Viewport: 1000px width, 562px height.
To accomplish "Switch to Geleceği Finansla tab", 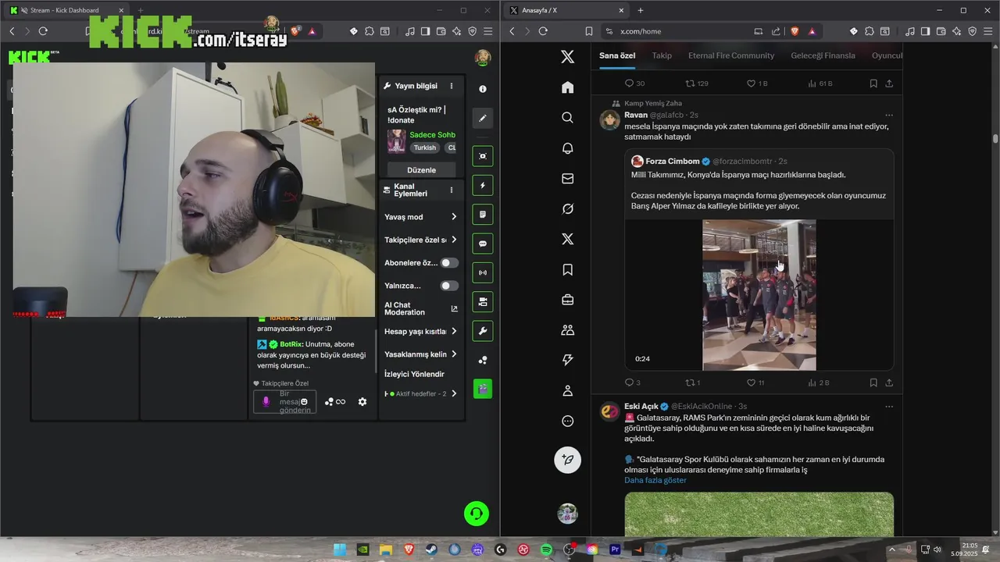I will click(823, 55).
